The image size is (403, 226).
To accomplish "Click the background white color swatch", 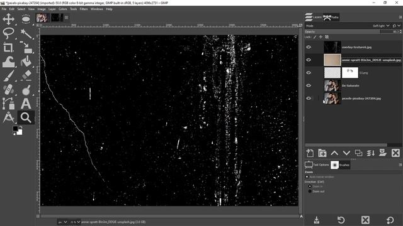I will 20,132.
